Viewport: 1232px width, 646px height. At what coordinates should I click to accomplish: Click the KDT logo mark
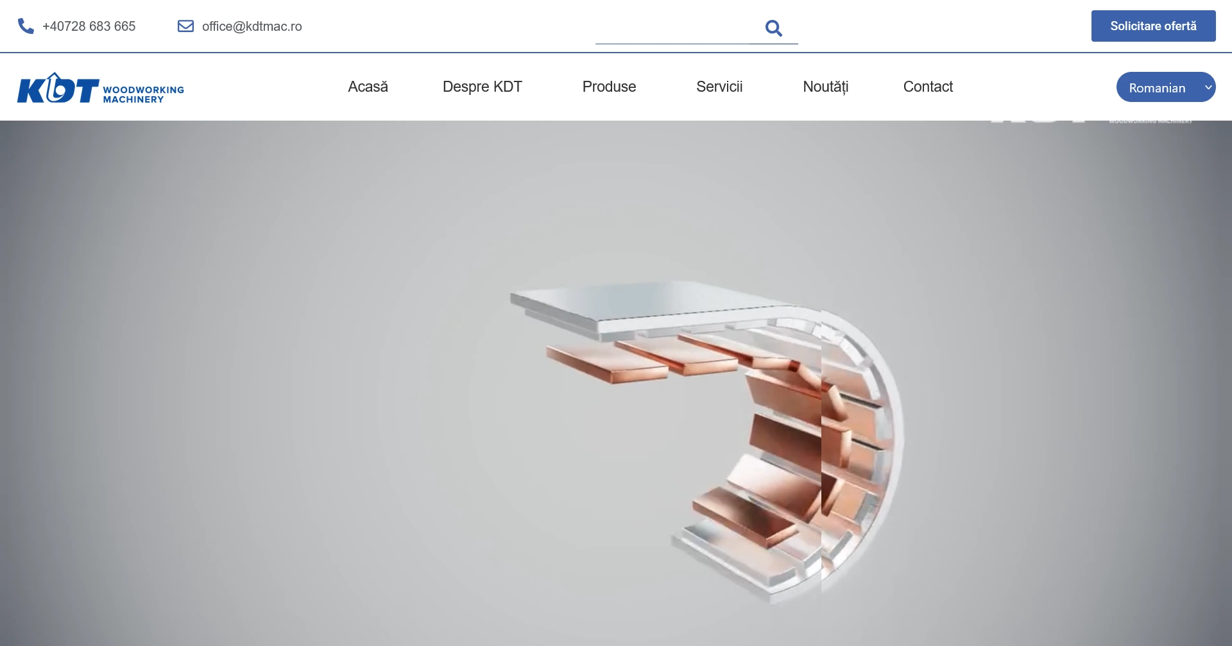pos(58,89)
